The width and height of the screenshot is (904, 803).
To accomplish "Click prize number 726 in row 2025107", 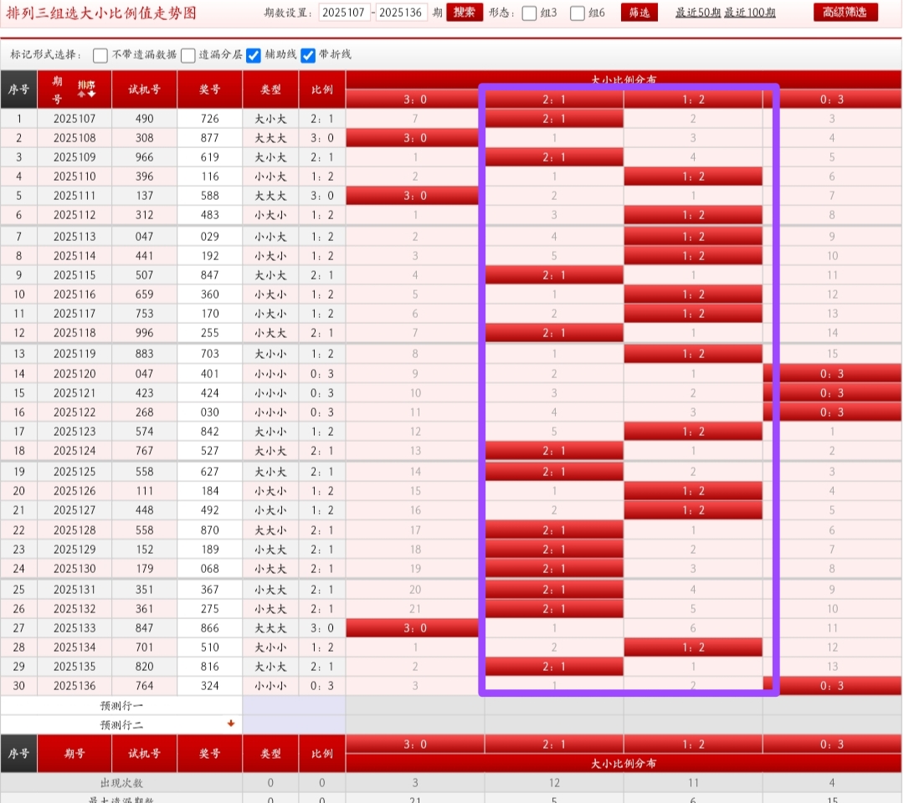I will point(210,119).
